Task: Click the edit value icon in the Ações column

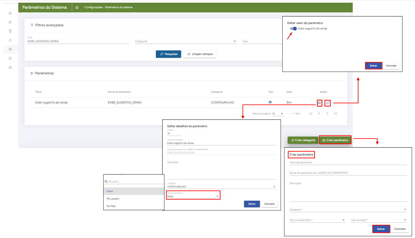Action: tap(328, 103)
